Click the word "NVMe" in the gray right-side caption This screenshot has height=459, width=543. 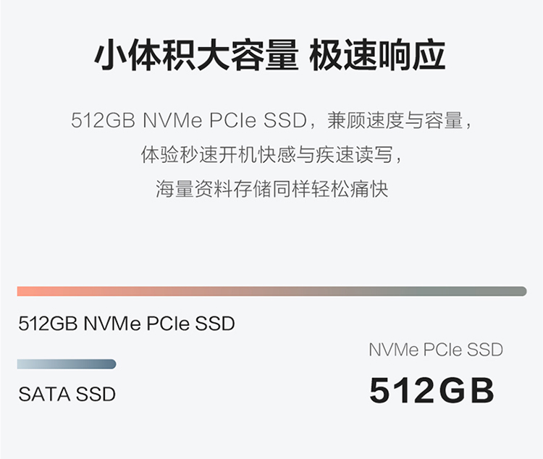point(394,350)
